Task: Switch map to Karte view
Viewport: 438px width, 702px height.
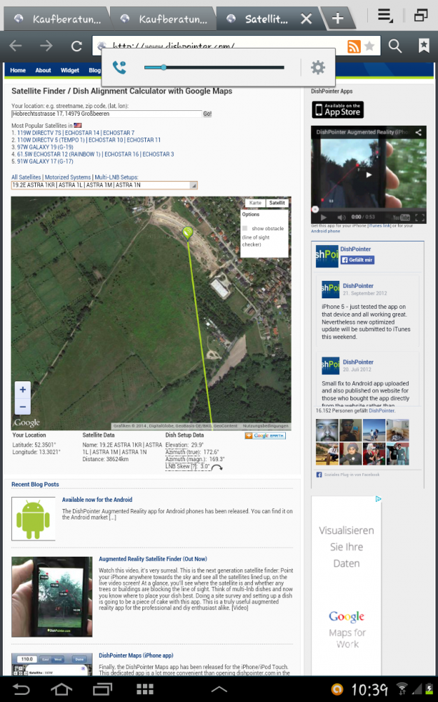Action: [255, 203]
